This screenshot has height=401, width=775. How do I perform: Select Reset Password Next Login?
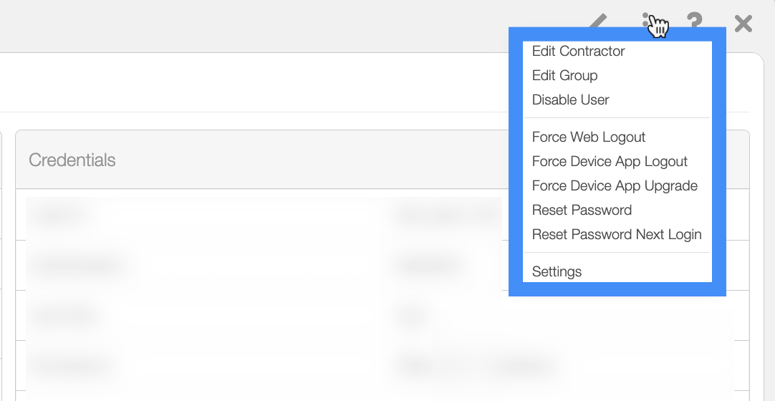pyautogui.click(x=617, y=234)
